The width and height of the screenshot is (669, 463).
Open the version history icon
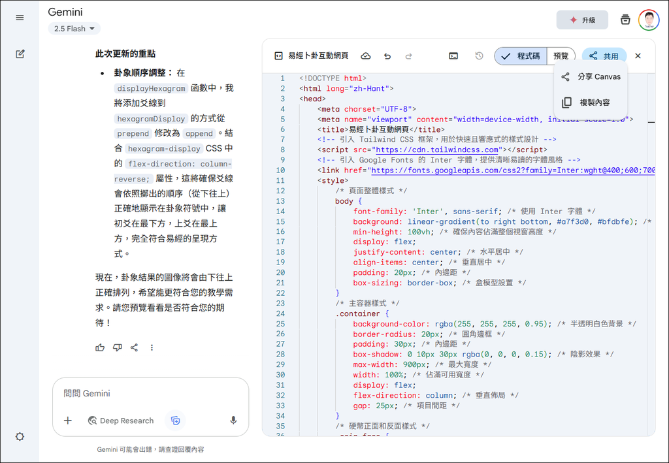pyautogui.click(x=479, y=56)
